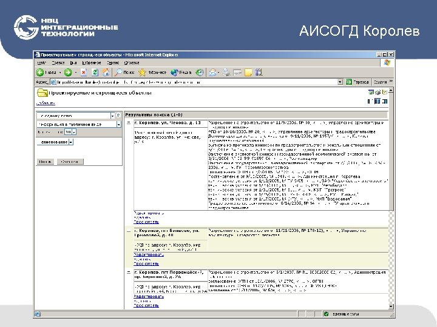The width and height of the screenshot is (437, 327).
Task: Open the table-view display mode dropdown
Action: click(79, 124)
